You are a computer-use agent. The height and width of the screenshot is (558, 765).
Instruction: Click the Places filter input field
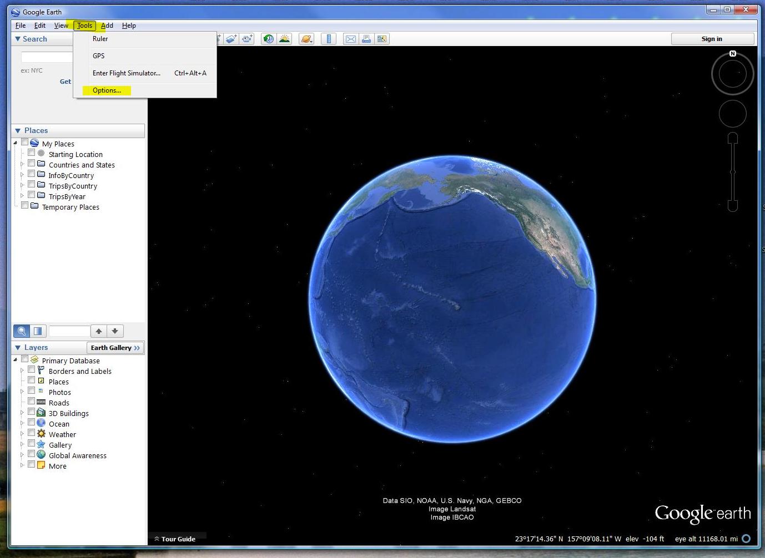click(x=69, y=331)
